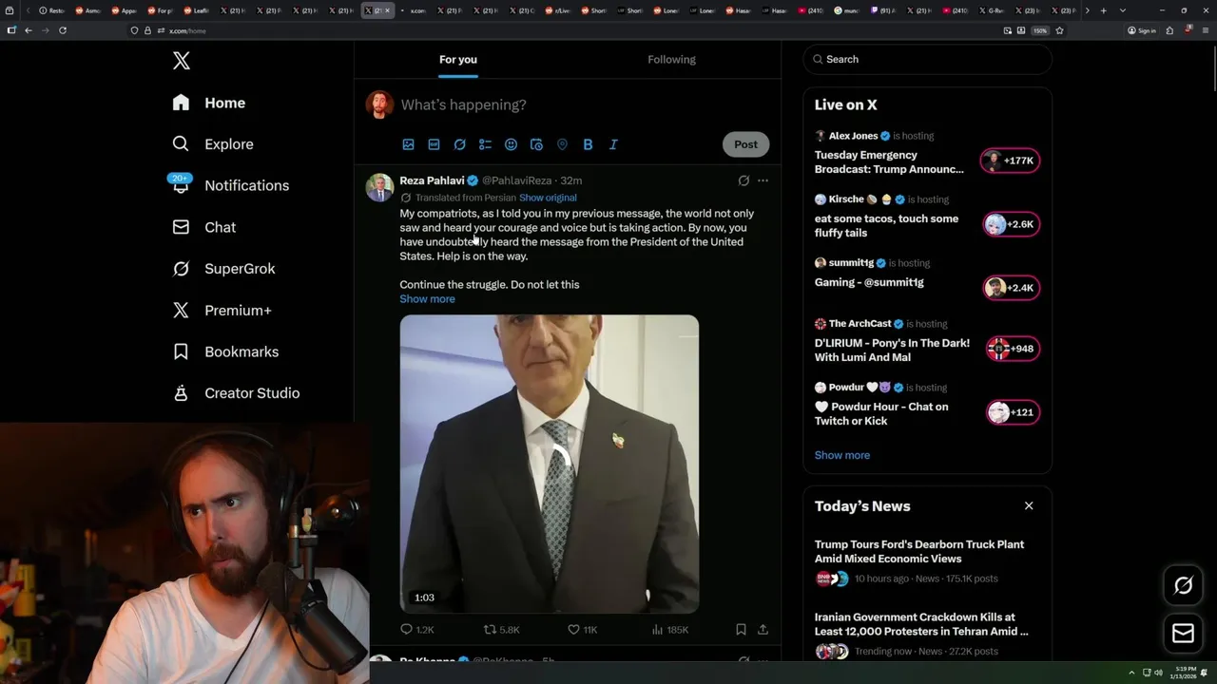Repost the Reza Pahlavi post

tap(501, 629)
